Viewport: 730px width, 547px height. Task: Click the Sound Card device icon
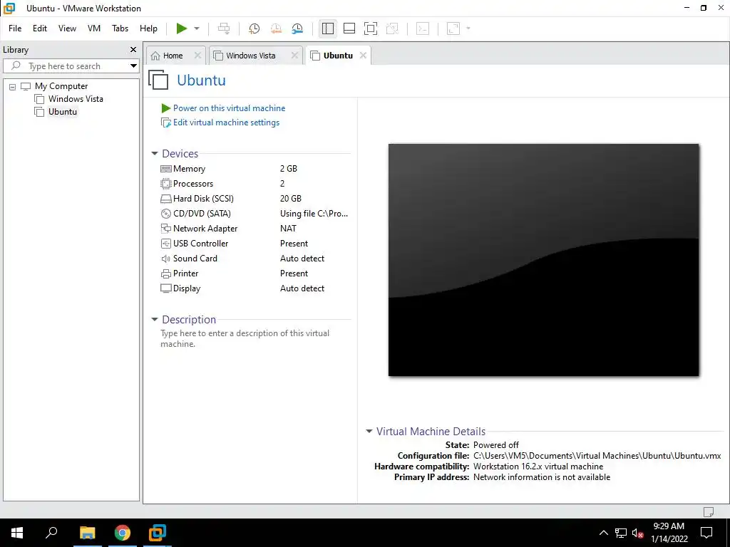(x=165, y=258)
